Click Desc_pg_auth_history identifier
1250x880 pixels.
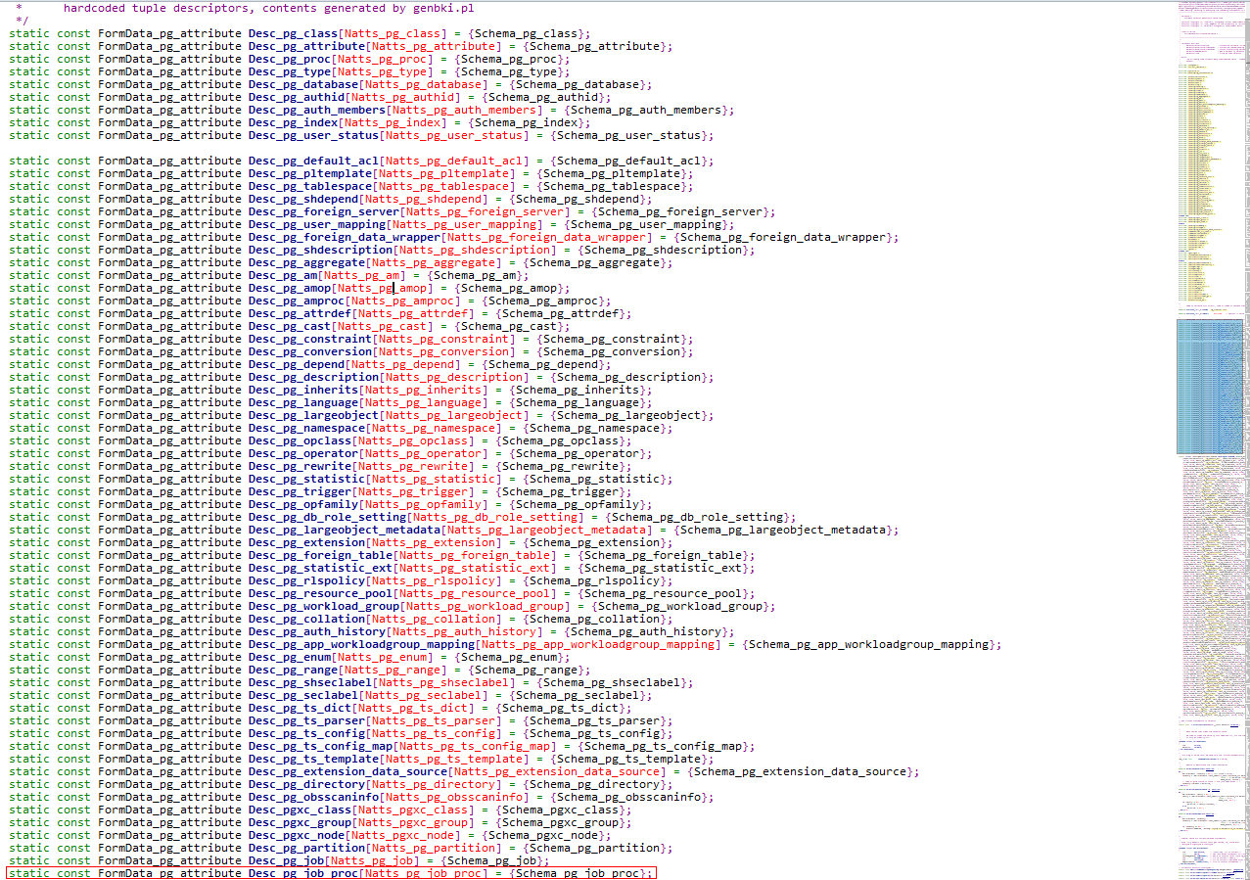click(317, 631)
